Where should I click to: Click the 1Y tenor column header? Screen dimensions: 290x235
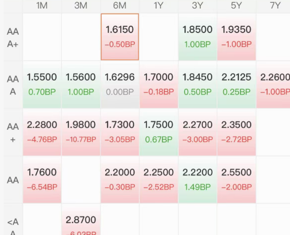pyautogui.click(x=159, y=6)
